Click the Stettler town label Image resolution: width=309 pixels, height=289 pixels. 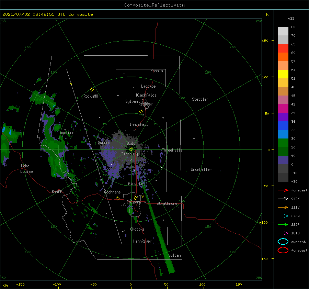click(200, 99)
